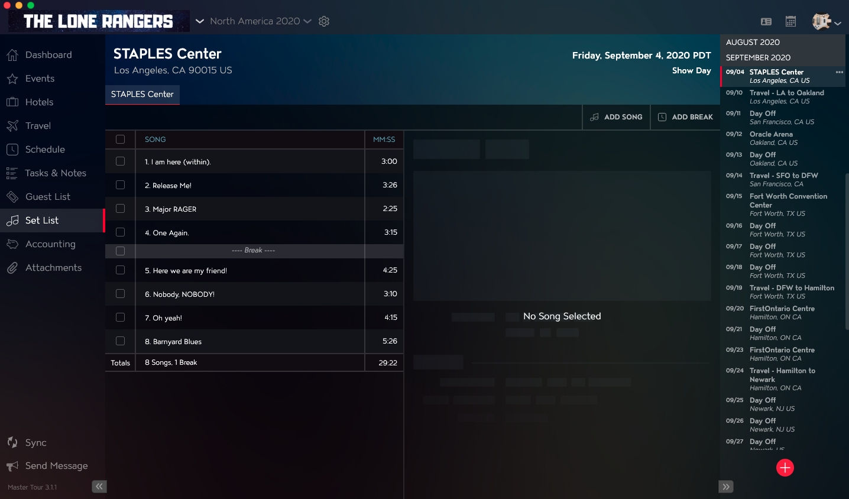Click Send Message megaphone icon
Viewport: 849px width, 499px height.
tap(12, 466)
